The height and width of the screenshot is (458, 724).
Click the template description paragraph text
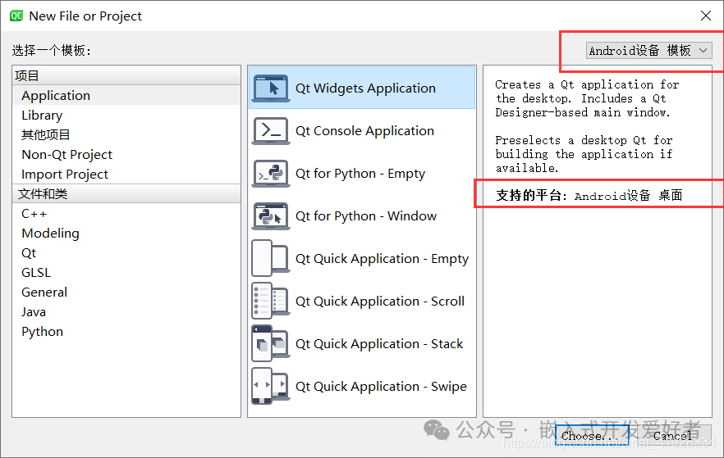[x=587, y=126]
